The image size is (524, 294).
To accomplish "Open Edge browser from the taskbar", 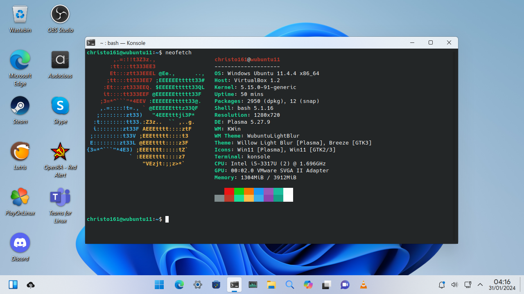I will 179,285.
